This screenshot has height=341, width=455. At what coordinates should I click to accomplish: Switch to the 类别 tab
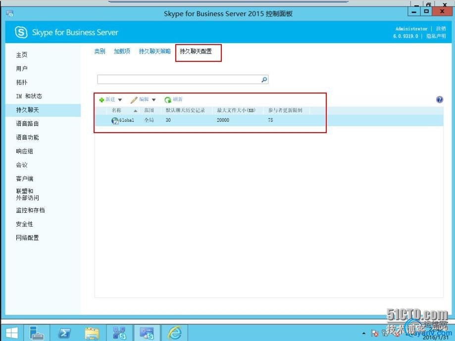click(100, 51)
